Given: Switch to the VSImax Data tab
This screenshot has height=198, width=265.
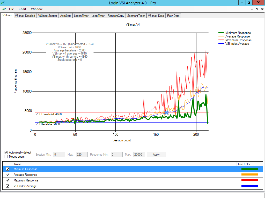Looking at the screenshot, I should (x=156, y=16).
